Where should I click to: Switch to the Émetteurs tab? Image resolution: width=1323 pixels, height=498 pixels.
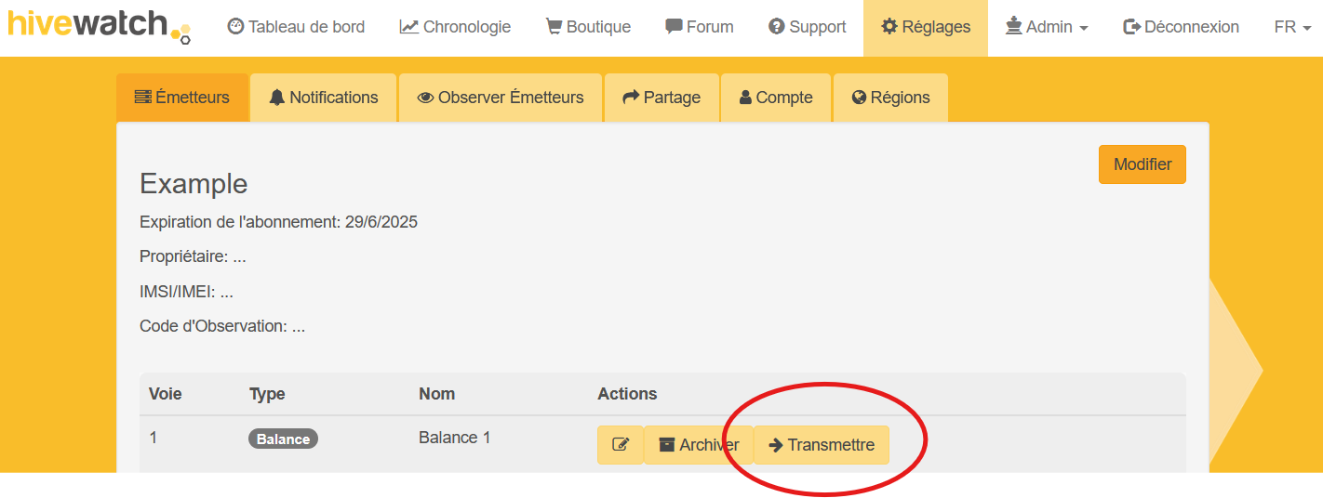click(x=182, y=98)
